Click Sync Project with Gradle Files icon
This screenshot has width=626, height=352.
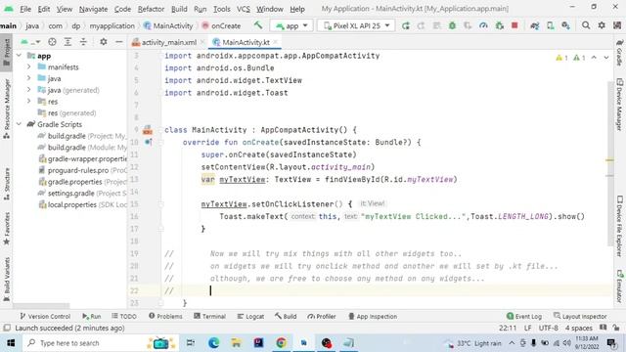(535, 25)
